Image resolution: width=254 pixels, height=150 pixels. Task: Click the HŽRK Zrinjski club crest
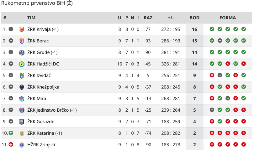click(22, 145)
